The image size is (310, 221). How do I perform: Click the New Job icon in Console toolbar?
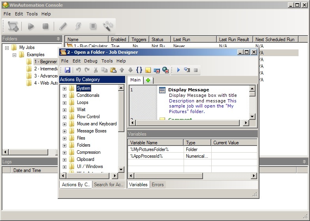(x=13, y=26)
